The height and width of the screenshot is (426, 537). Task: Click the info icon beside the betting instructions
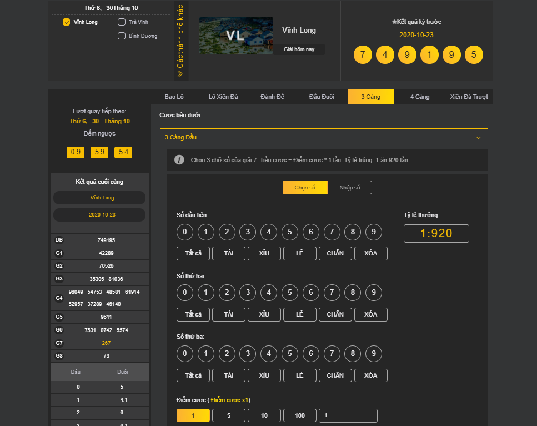pos(179,160)
